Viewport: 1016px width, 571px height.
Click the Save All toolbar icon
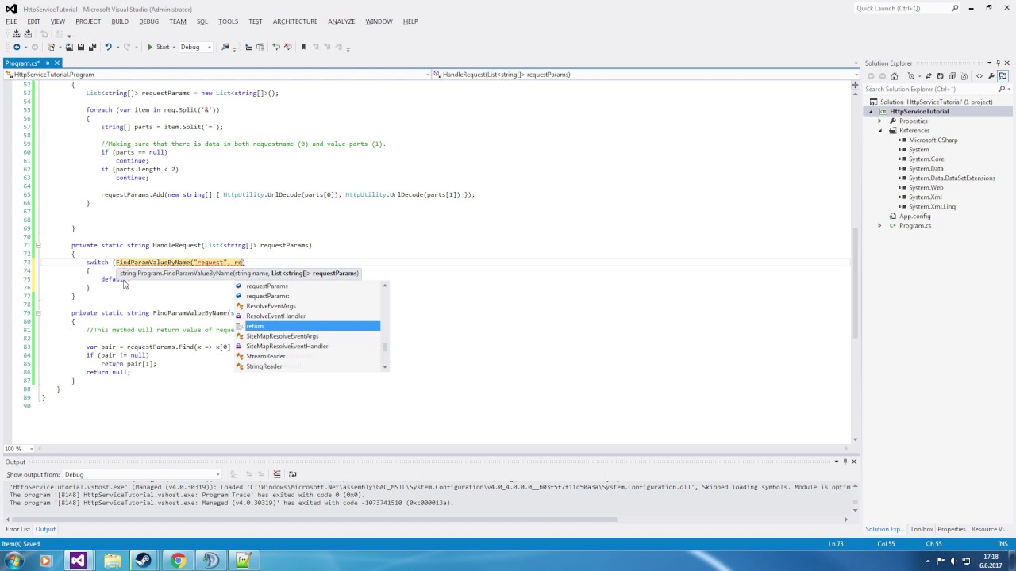coord(92,47)
